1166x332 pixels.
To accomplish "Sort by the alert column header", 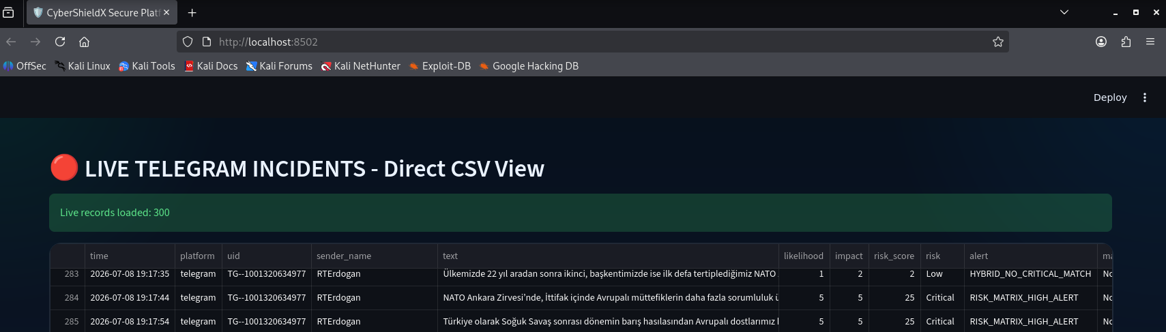I will coord(1031,256).
